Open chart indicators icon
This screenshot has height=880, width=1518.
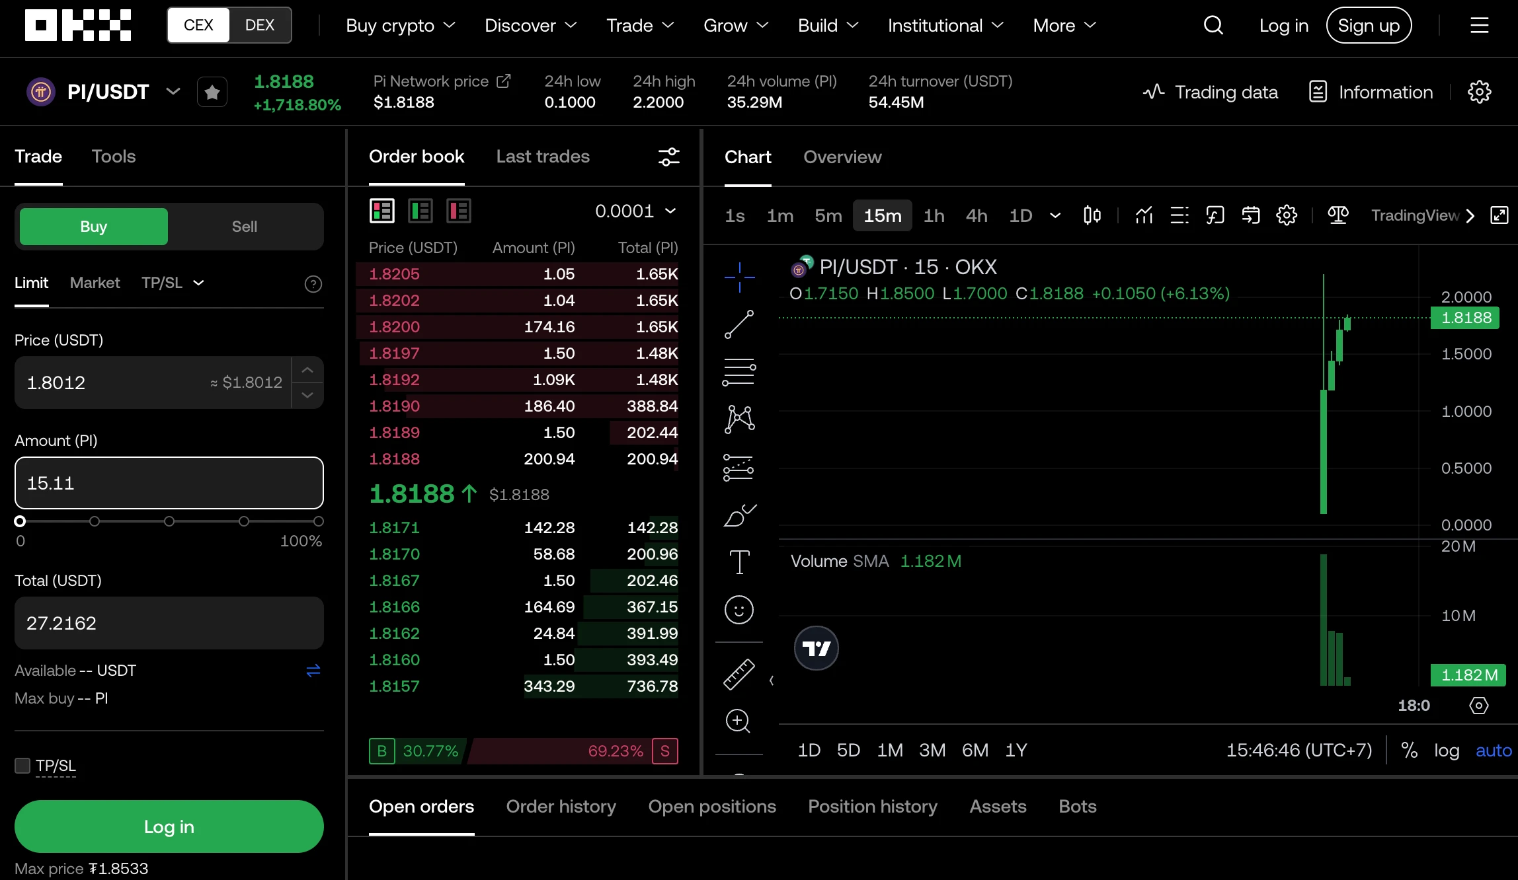[1144, 215]
